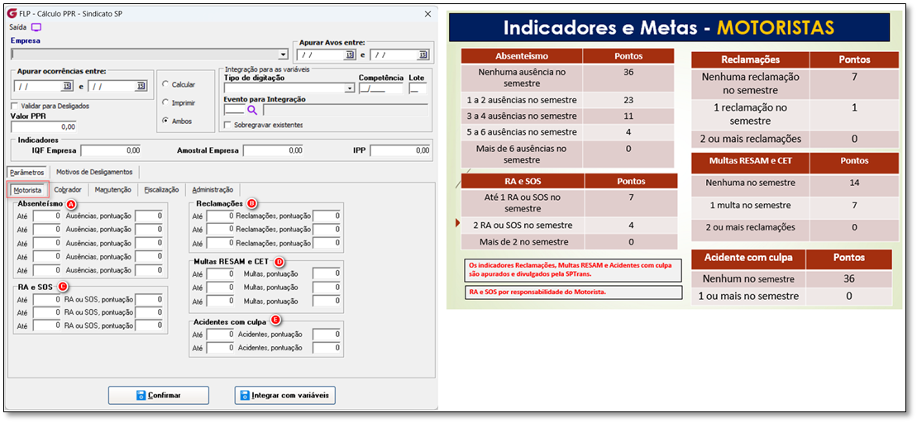Select the Calcular radio option
Viewport: 917px width, 423px height.
[x=165, y=85]
